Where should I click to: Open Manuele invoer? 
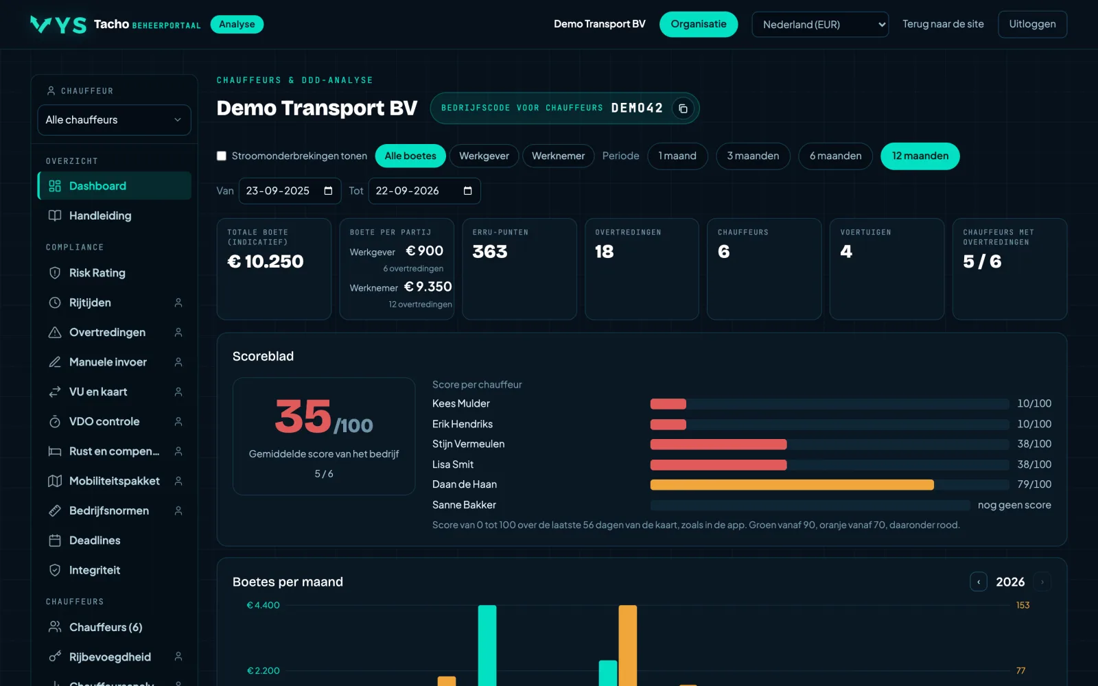click(x=114, y=362)
